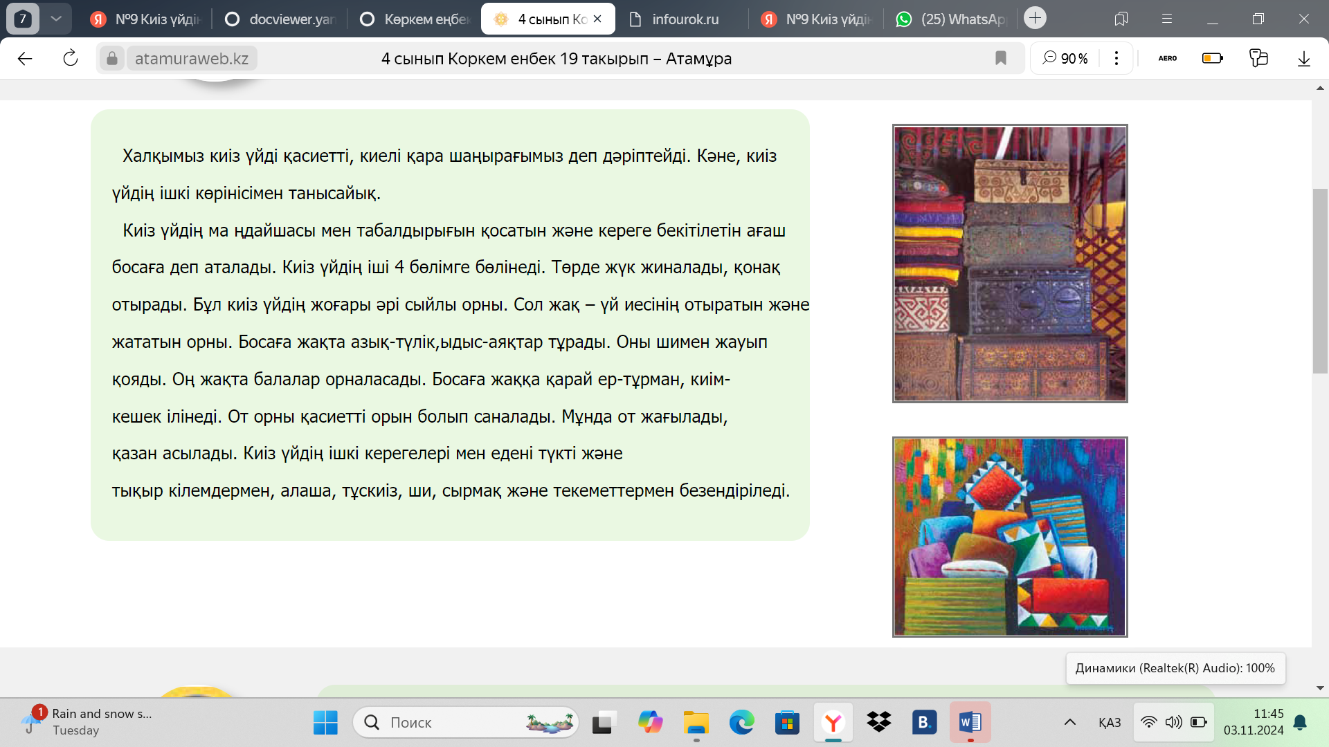
Task: Toggle battery saver icon in toolbar
Action: click(x=1212, y=58)
